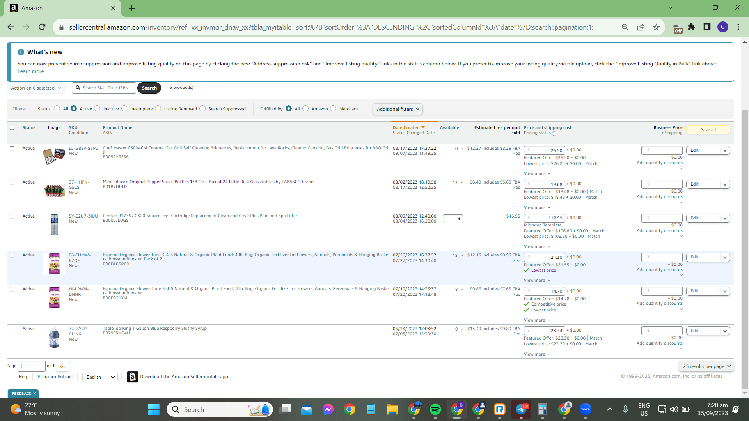
Task: Open the Program Policies link
Action: click(55, 377)
